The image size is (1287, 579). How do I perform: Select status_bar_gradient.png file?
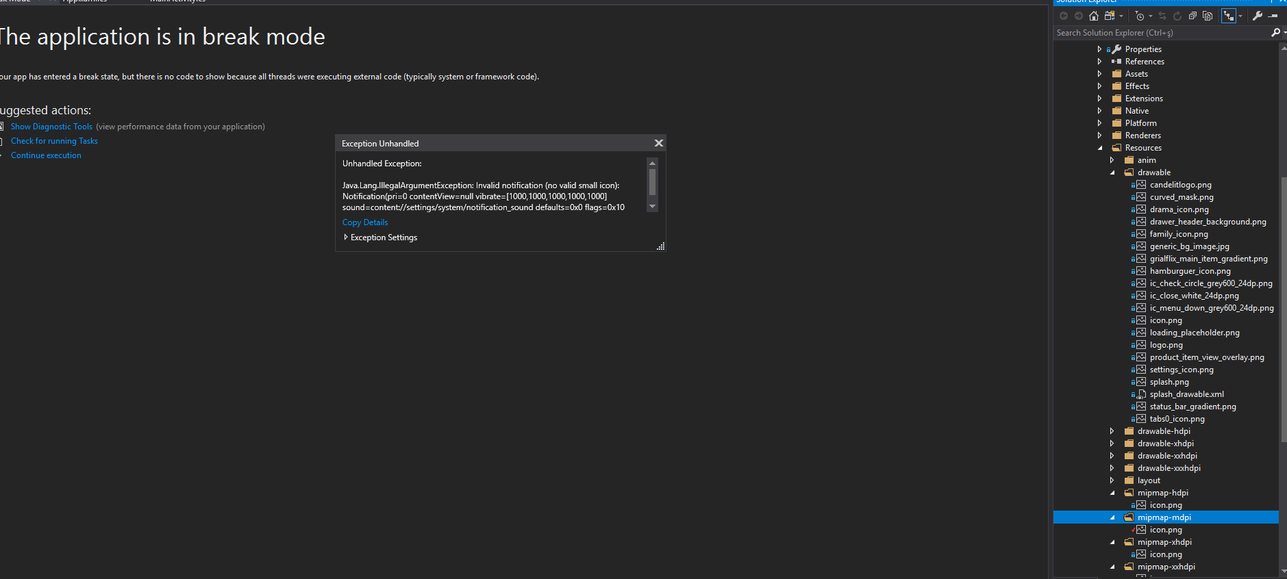(1193, 407)
